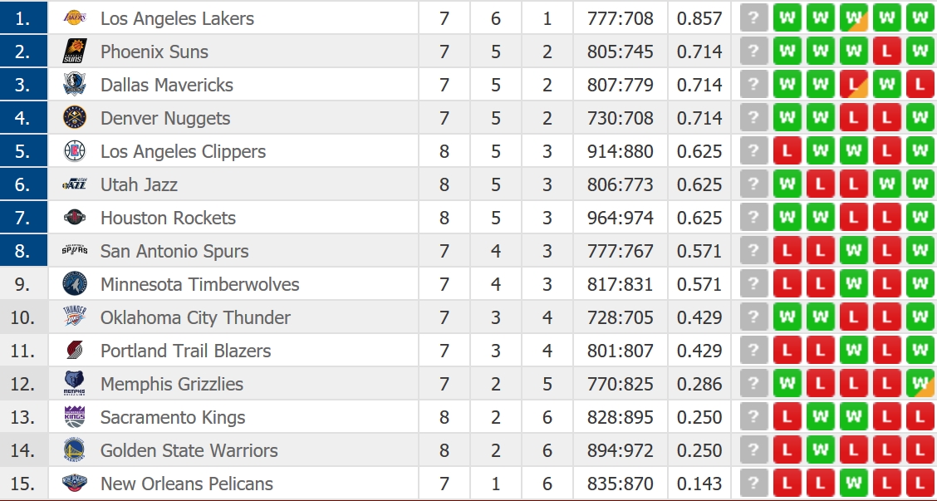The width and height of the screenshot is (937, 501).
Task: Click the Phoenix Suns team logo
Action: [74, 52]
